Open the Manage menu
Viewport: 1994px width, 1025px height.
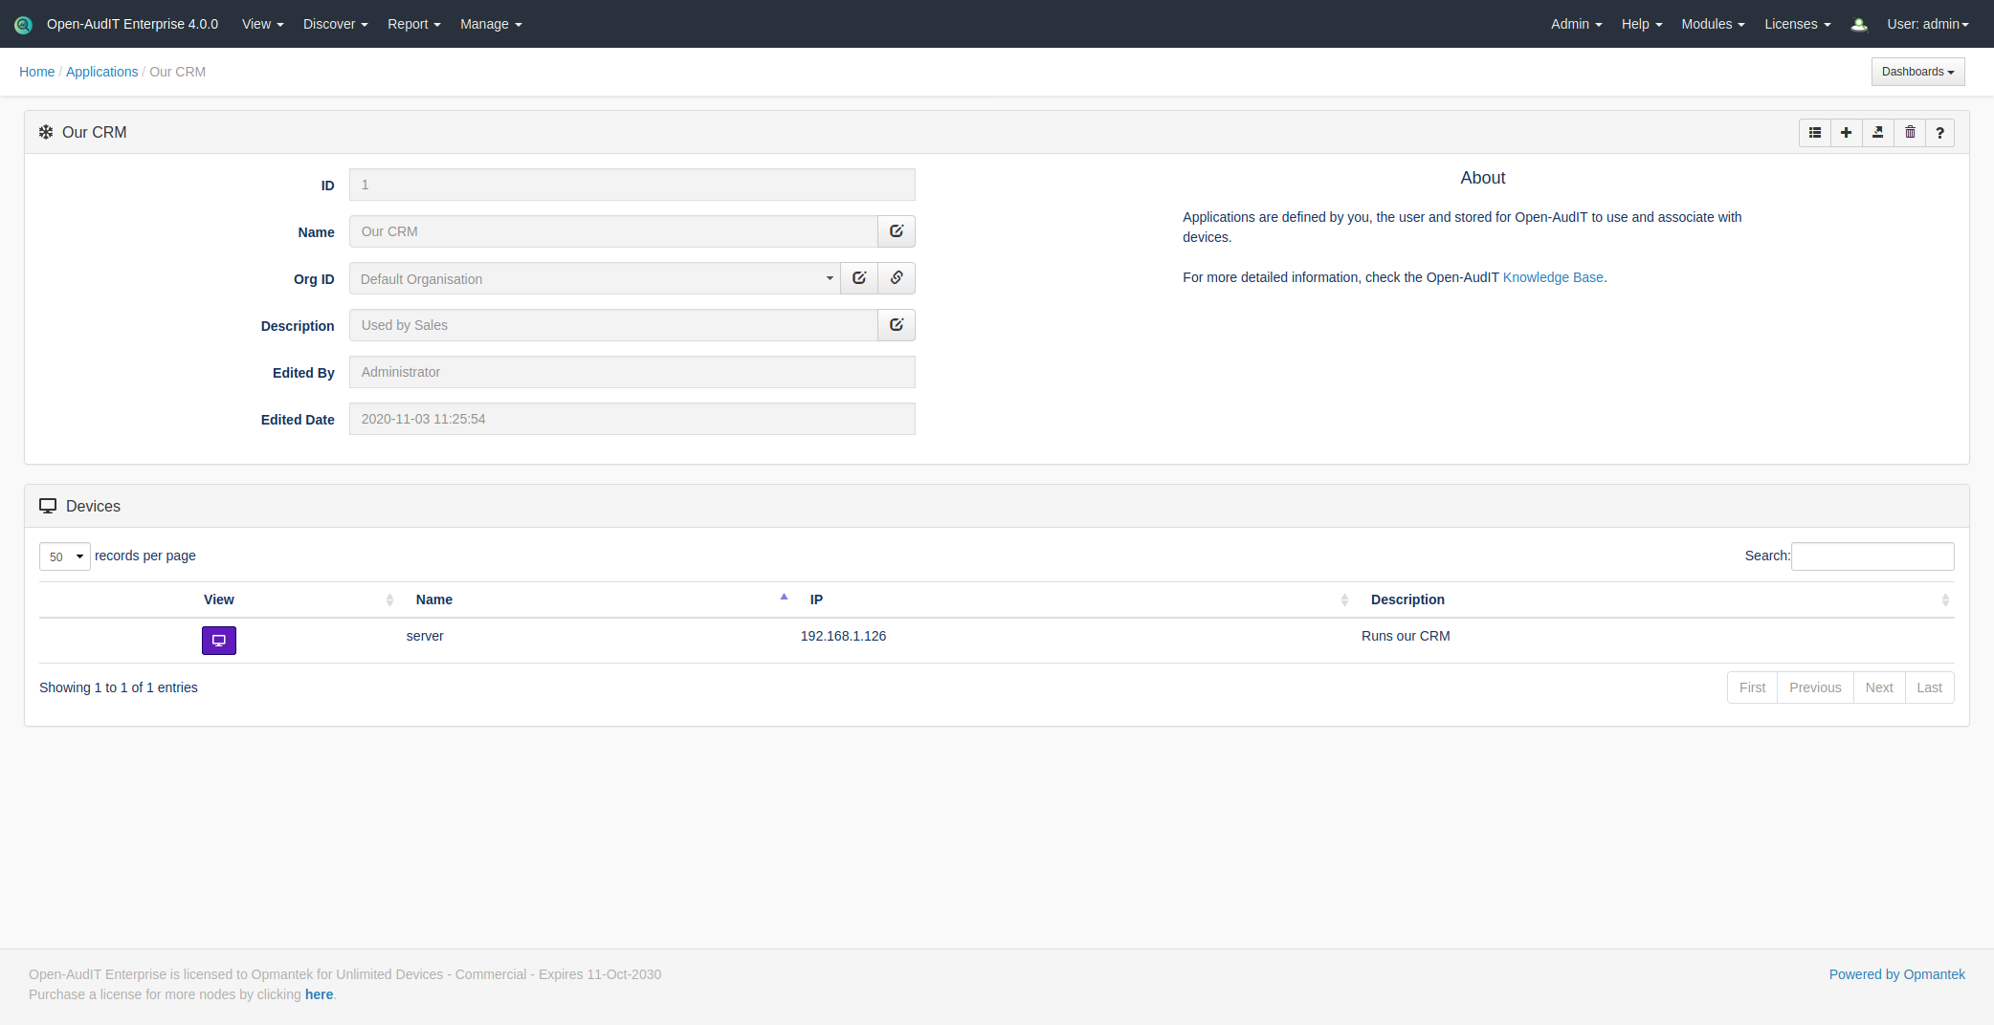pos(491,24)
